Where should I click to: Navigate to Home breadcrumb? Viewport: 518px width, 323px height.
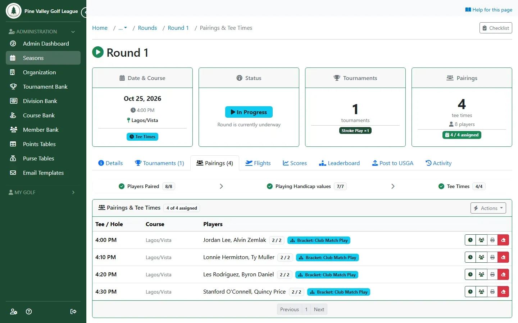coord(100,28)
